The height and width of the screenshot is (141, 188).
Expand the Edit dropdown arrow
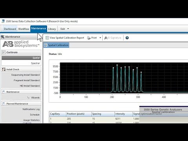(x=68, y=29)
